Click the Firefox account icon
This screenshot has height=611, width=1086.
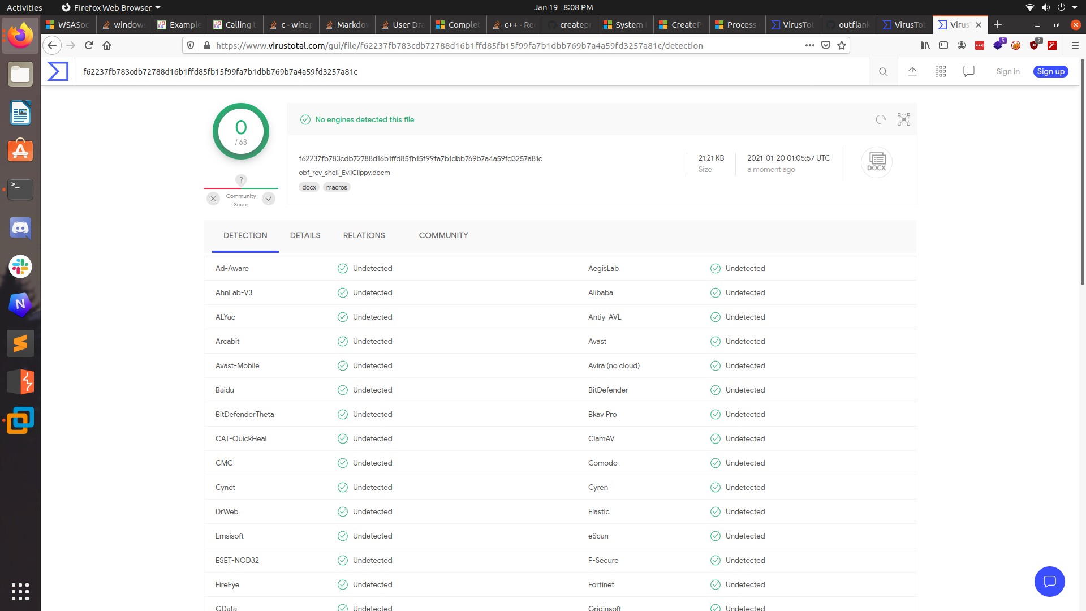(x=962, y=45)
